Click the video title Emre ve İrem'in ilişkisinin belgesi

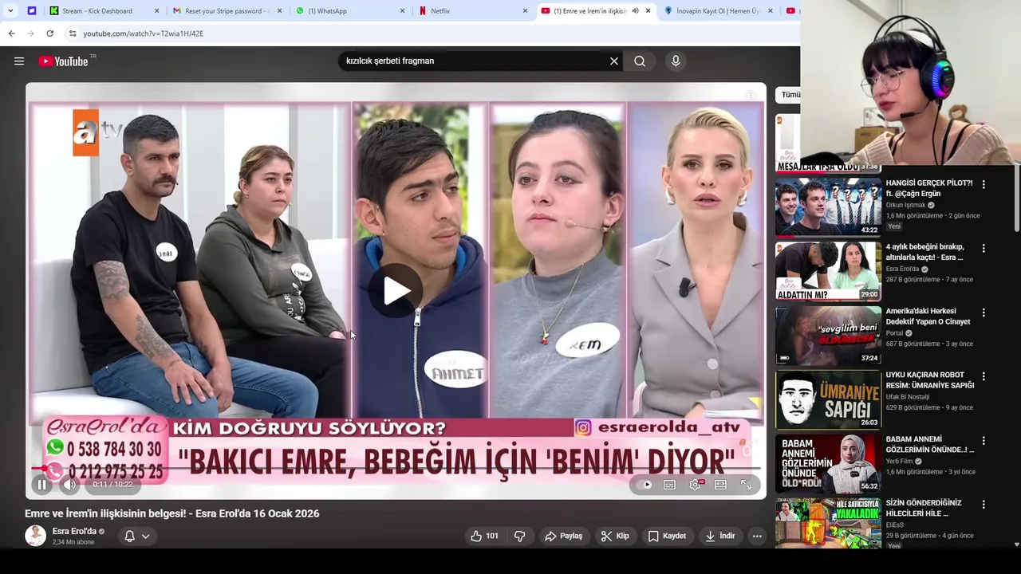(x=171, y=513)
